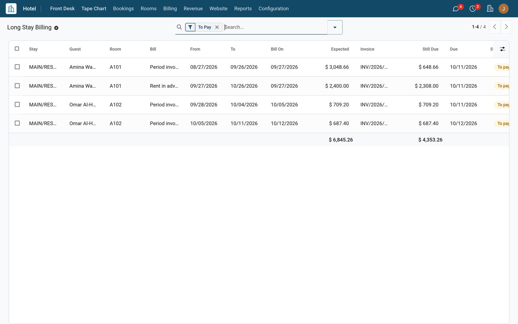518x324 pixels.
Task: Expand the search options dropdown arrow
Action: pyautogui.click(x=335, y=27)
